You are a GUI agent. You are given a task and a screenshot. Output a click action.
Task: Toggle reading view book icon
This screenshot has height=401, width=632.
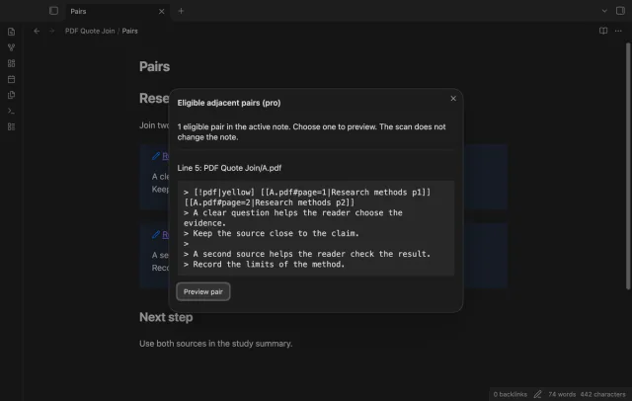pyautogui.click(x=603, y=31)
